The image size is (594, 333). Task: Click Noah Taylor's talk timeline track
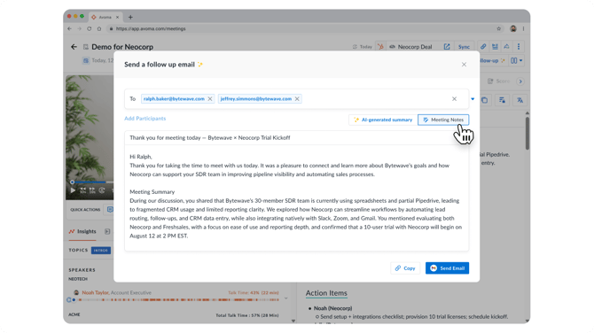[x=179, y=299]
